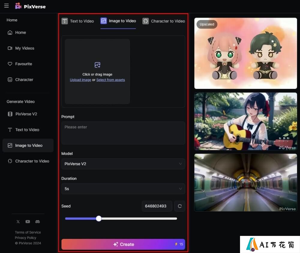Click the Duration dropdown chevron arrow
Image resolution: width=300 pixels, height=253 pixels.
(180, 189)
